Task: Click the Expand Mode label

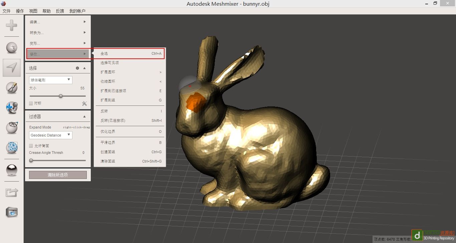Action: (40, 127)
